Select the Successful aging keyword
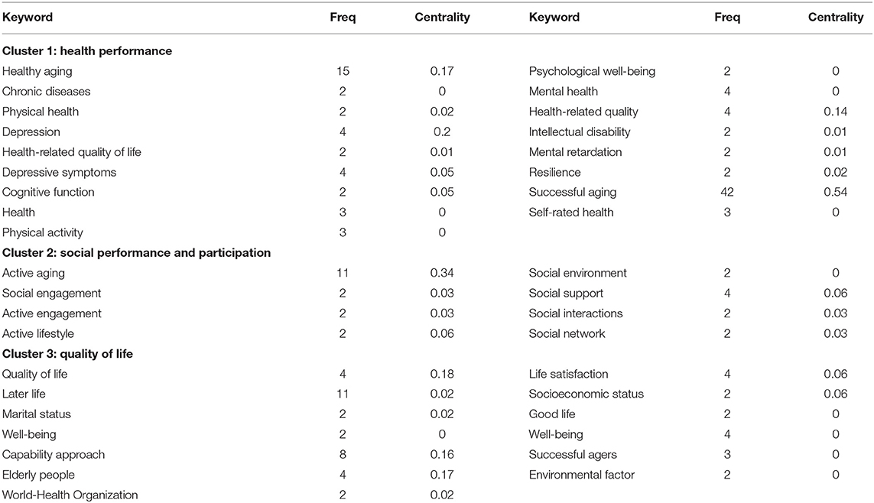Image resolution: width=874 pixels, height=503 pixels. 573,192
